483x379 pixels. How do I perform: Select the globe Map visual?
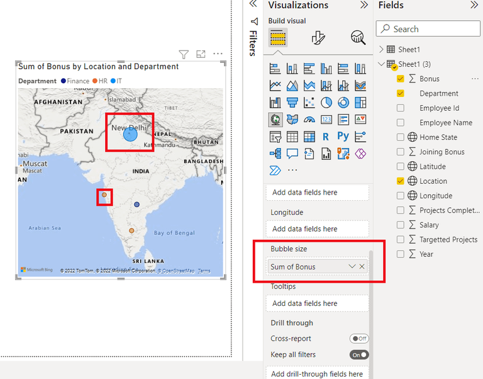275,120
